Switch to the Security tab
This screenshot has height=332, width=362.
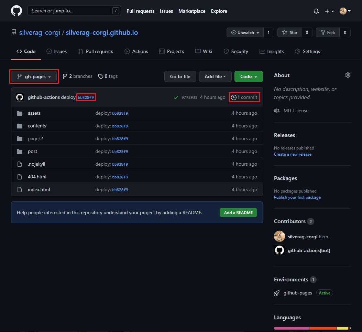click(236, 51)
